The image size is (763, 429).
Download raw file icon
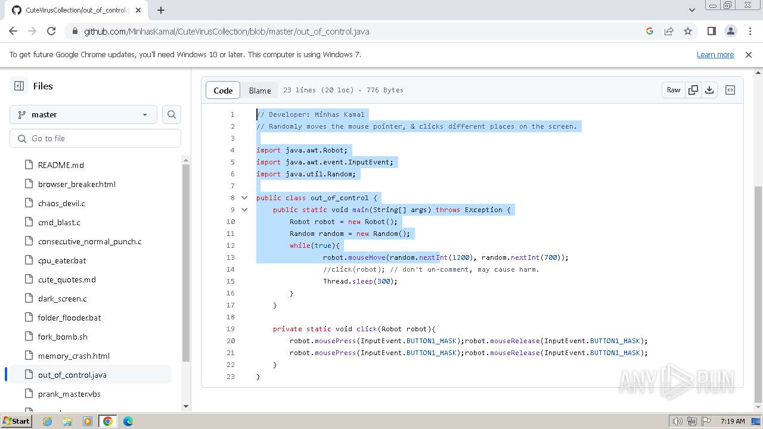pos(709,90)
